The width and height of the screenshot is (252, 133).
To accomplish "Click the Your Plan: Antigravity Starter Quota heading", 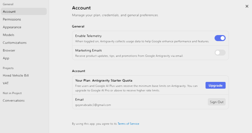I will pyautogui.click(x=104, y=80).
